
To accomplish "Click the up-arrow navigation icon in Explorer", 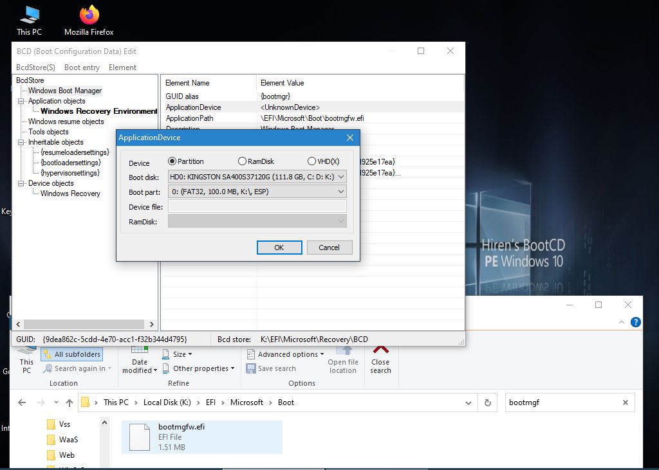I will (70, 402).
